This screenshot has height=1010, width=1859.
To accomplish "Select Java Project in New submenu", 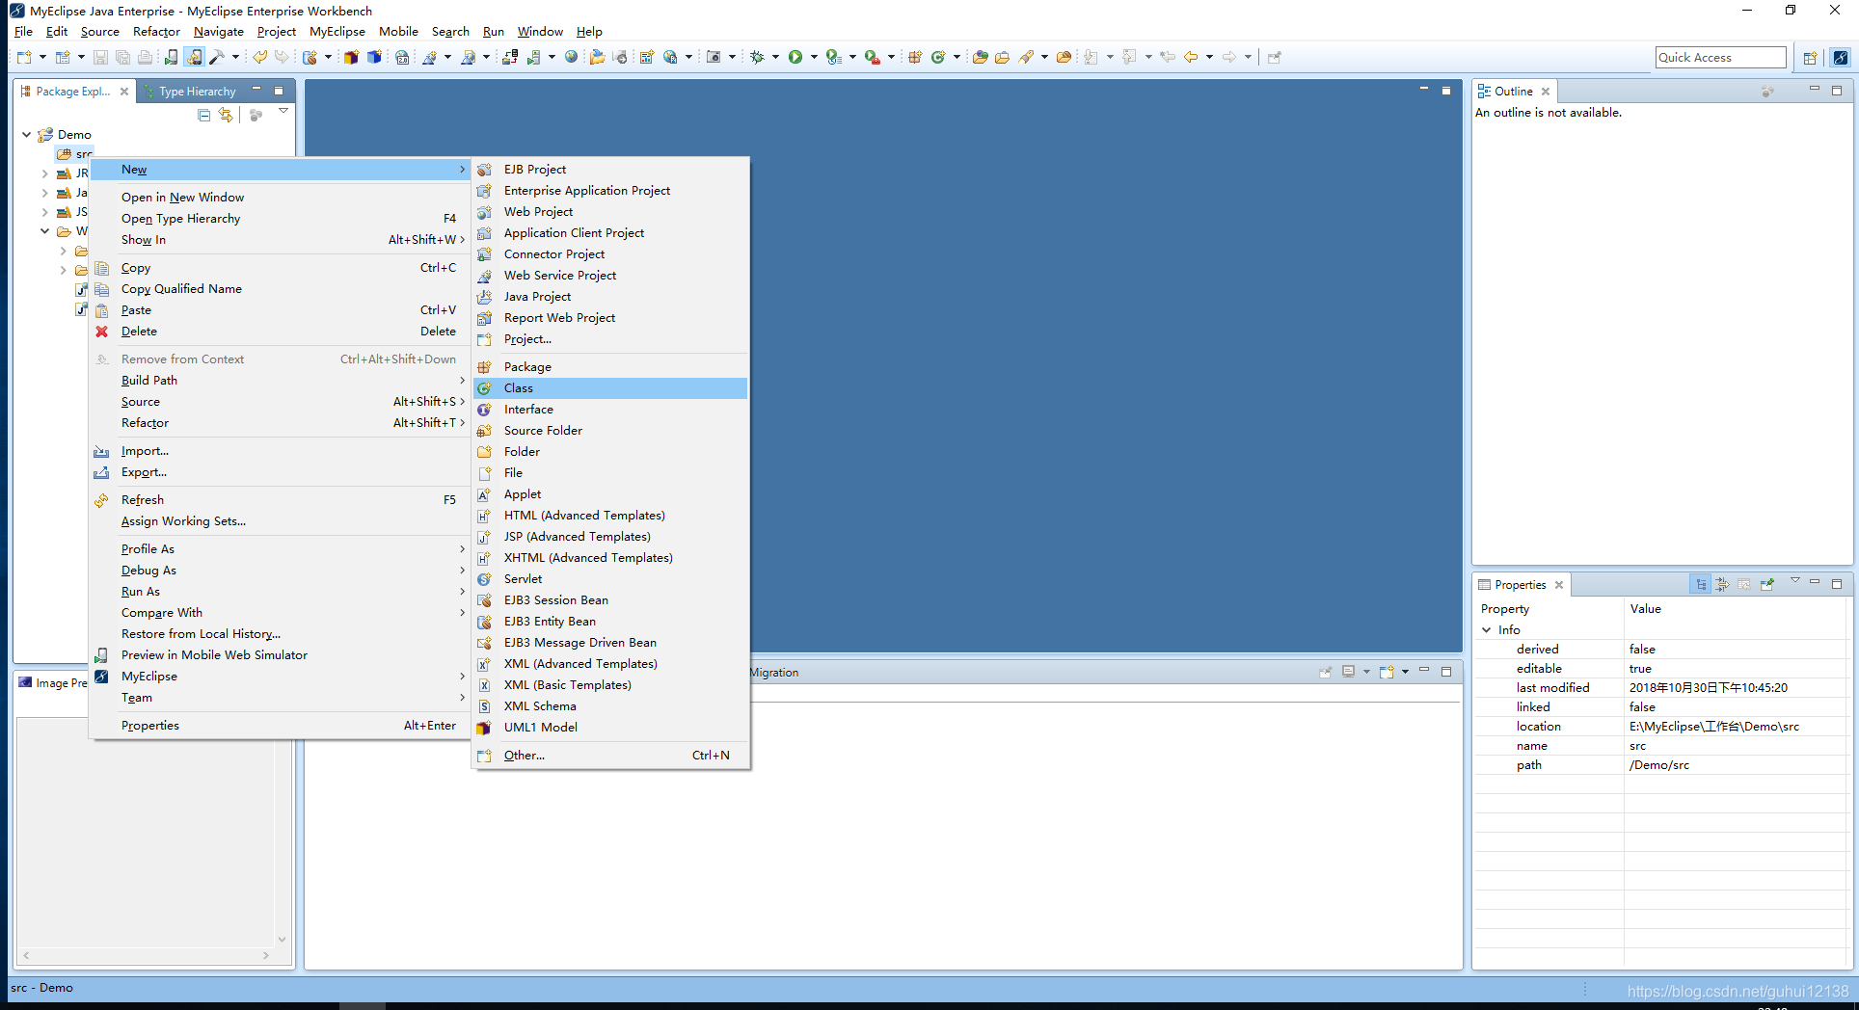I will (x=610, y=297).
